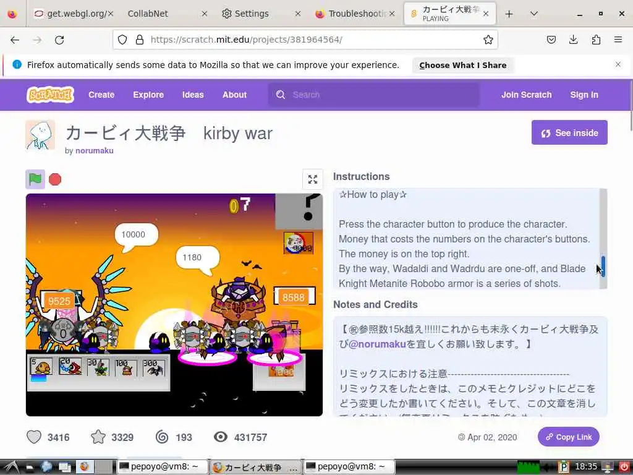The image size is (633, 475).
Task: Go back to the previous page
Action: click(15, 40)
